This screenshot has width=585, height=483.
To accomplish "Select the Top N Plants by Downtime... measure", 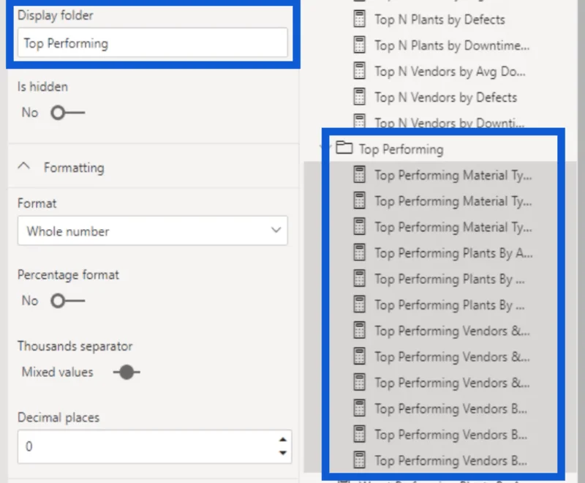I will [x=452, y=45].
